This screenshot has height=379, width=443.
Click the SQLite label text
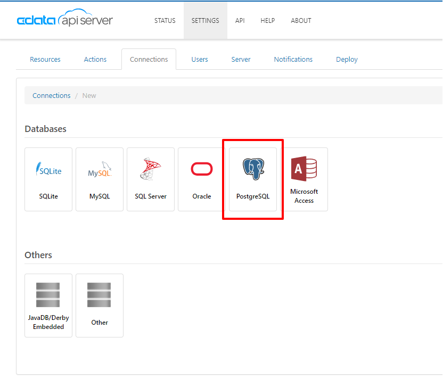click(48, 196)
